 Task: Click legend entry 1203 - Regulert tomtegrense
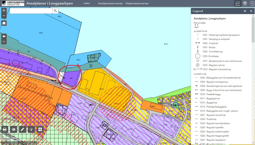click(x=214, y=82)
